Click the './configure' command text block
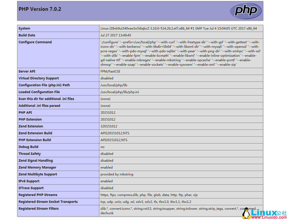The image size is (288, 220). (x=180, y=53)
